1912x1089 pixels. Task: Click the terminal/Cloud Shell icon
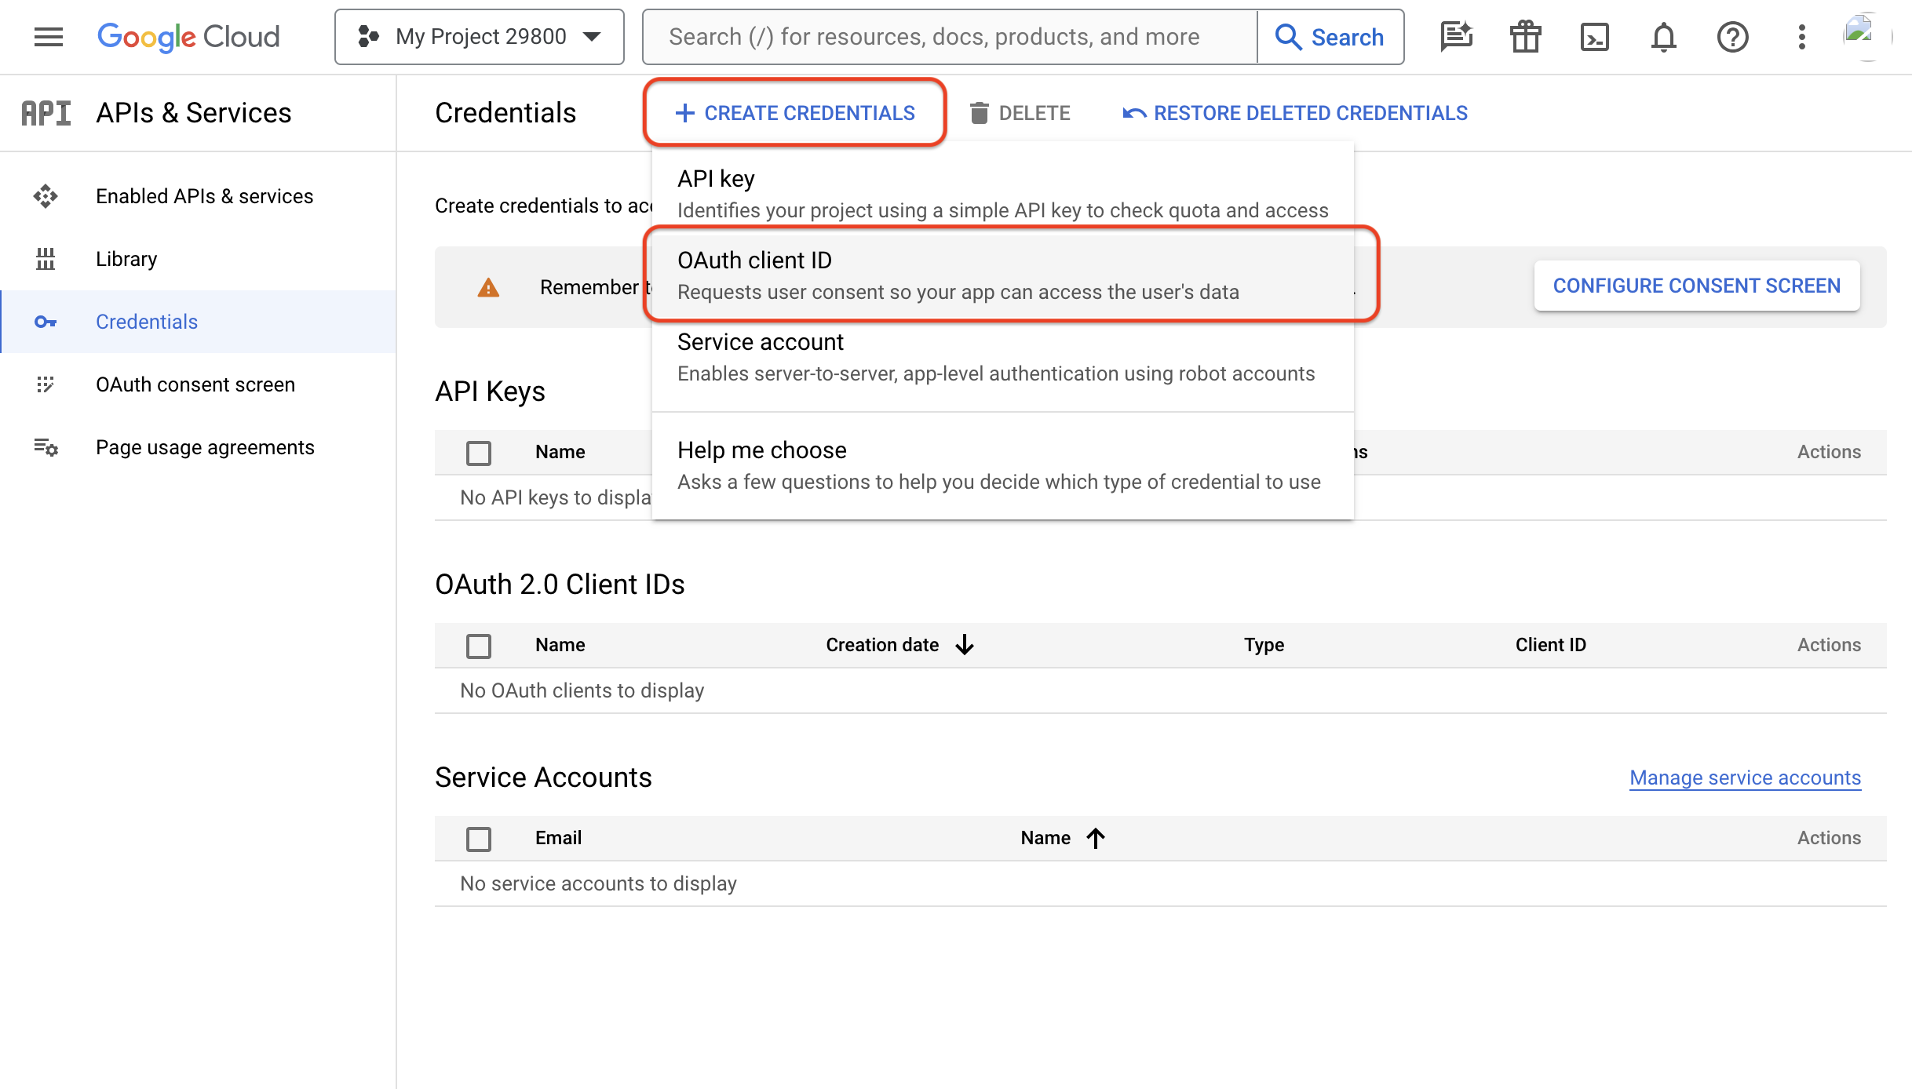1594,35
